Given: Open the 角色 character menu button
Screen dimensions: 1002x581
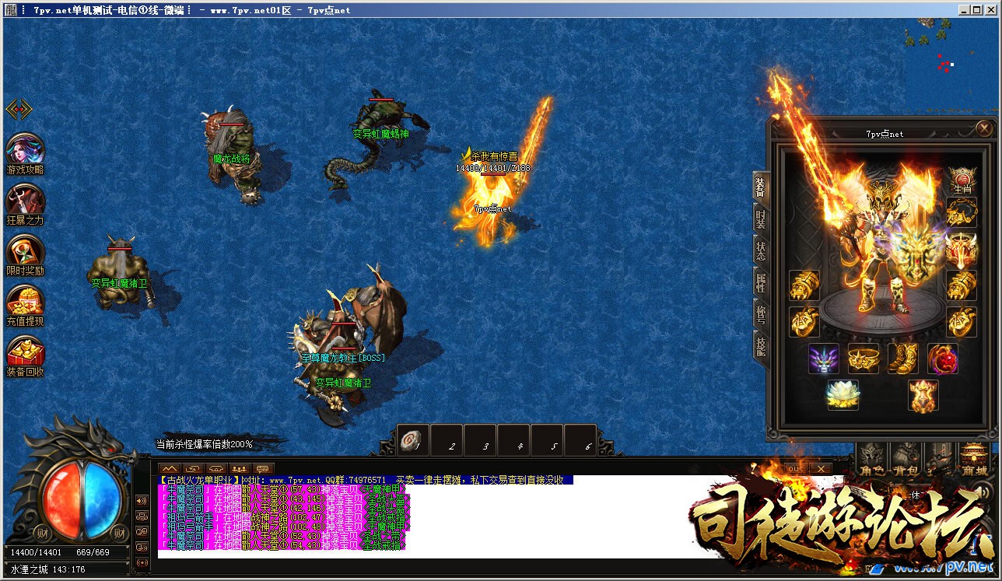Looking at the screenshot, I should click(x=872, y=460).
